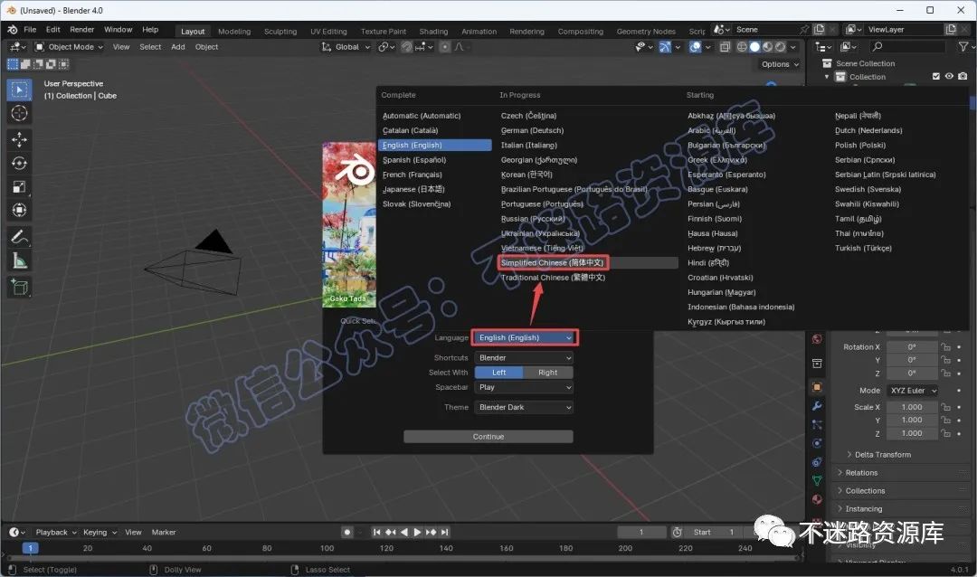
Task: Select Left for Select With
Action: (499, 373)
